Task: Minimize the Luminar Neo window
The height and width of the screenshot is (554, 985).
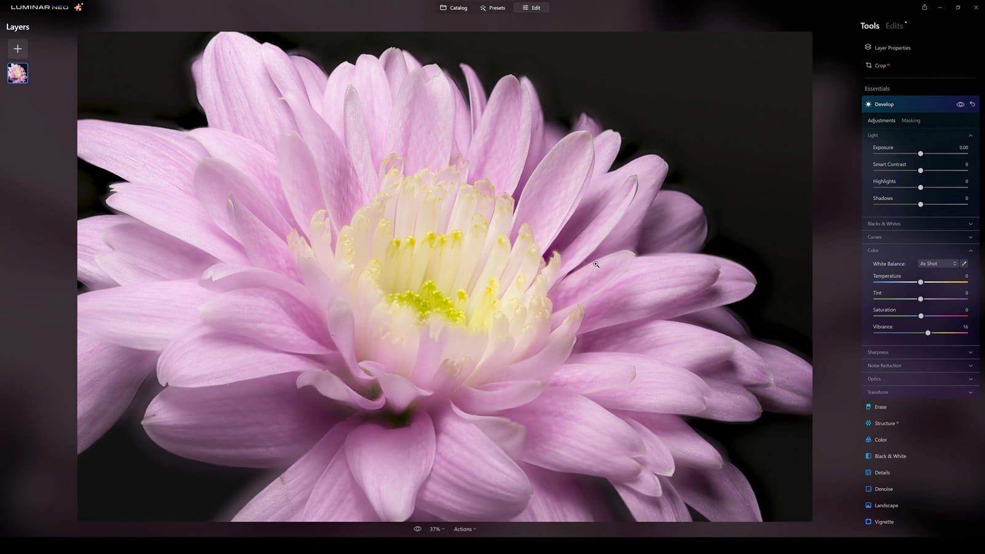Action: pyautogui.click(x=940, y=7)
